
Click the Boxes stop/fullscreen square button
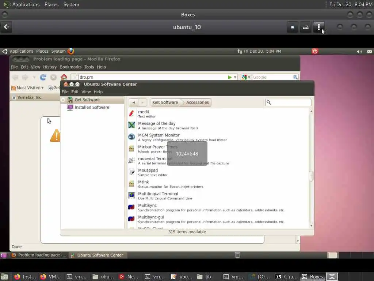(293, 27)
